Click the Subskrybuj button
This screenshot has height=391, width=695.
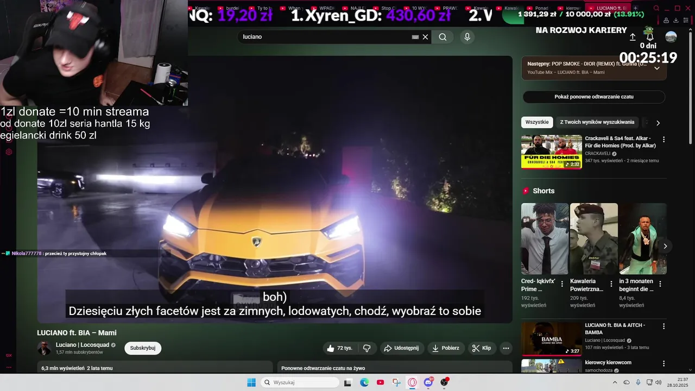[x=143, y=348]
